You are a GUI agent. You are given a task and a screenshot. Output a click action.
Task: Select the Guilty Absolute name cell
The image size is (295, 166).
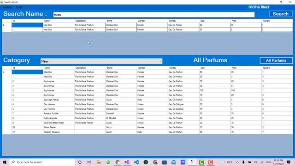(59, 118)
